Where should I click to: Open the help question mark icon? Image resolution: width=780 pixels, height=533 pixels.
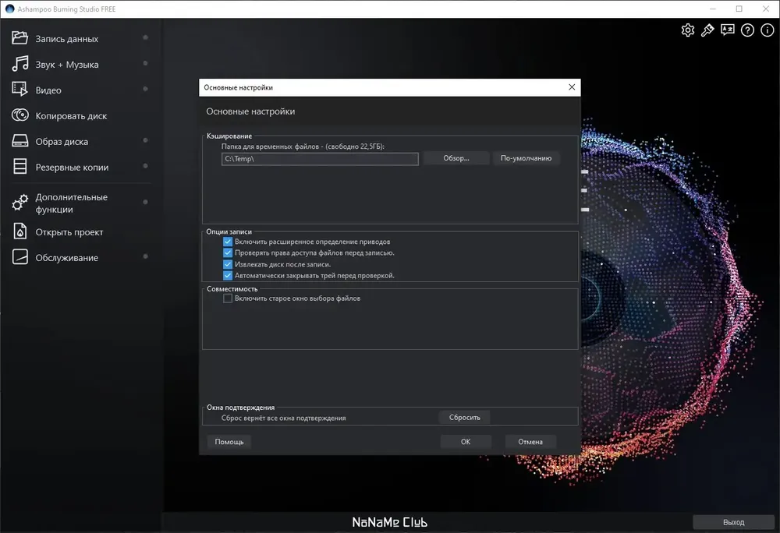coord(747,30)
